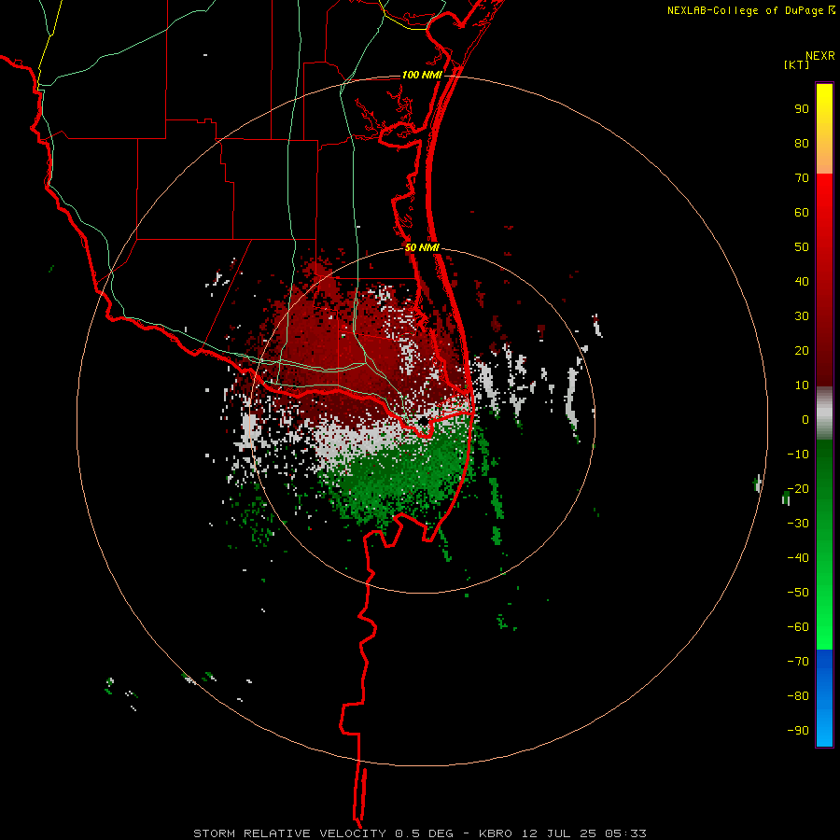Click the black radar site dot at center

coord(424,421)
